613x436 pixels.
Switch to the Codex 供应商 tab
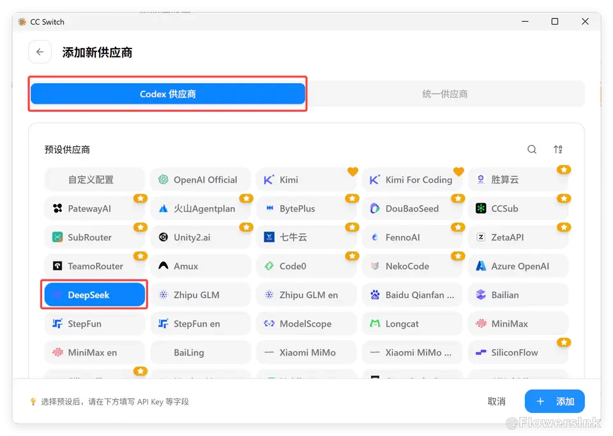pyautogui.click(x=168, y=94)
